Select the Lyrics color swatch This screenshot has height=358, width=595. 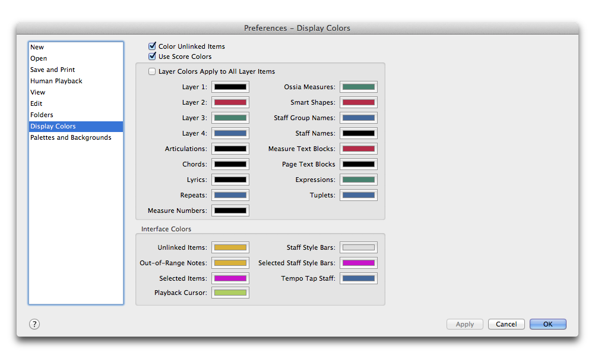click(230, 180)
